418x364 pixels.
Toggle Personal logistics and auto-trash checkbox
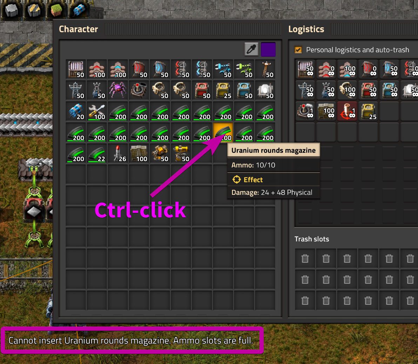(x=298, y=50)
